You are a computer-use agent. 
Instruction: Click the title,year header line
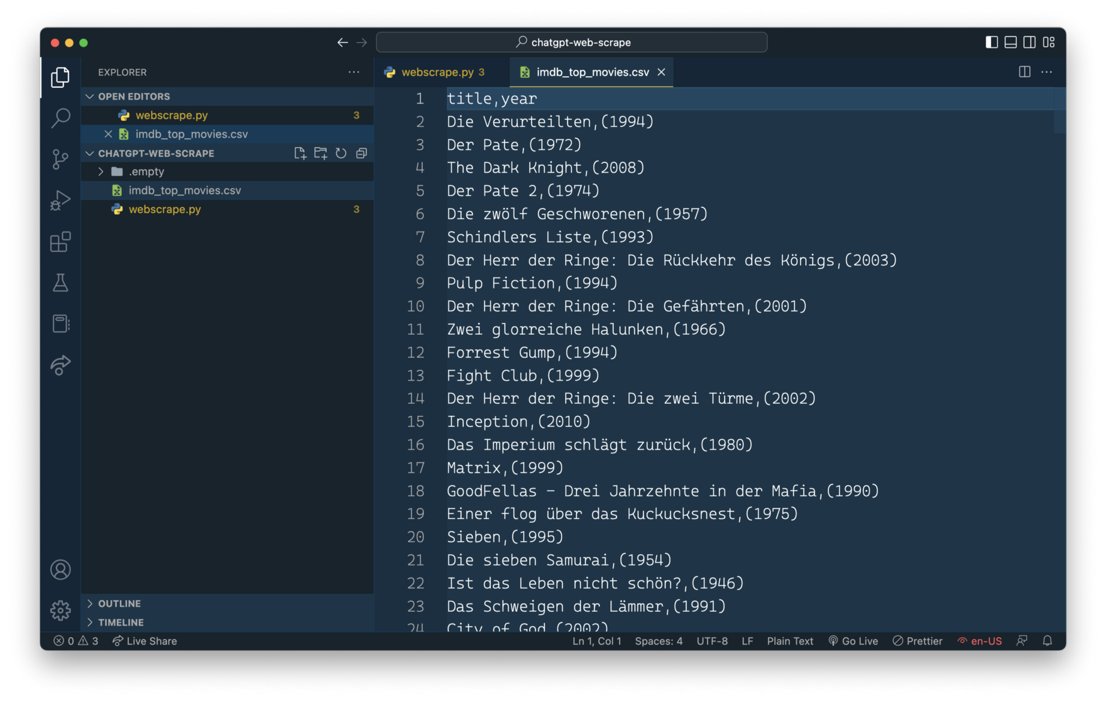click(492, 99)
